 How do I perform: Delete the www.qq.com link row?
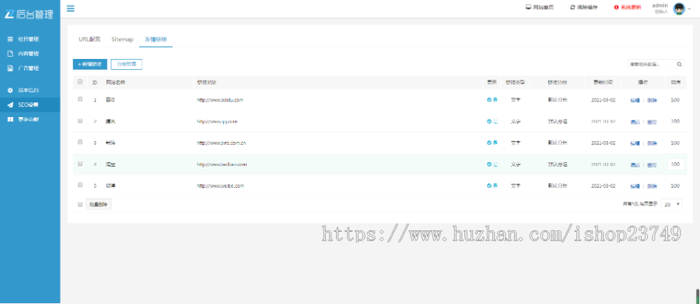tap(653, 122)
